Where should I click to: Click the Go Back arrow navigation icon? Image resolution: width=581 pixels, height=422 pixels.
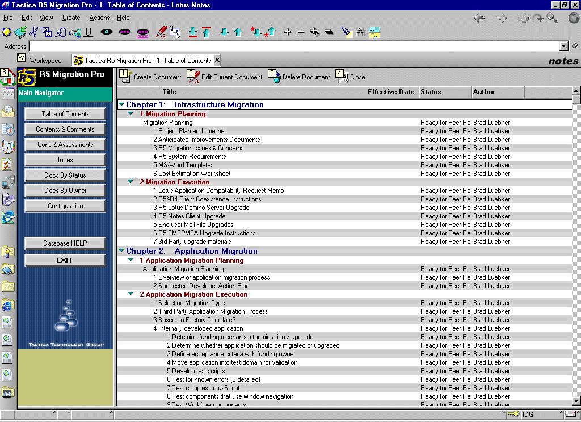479,18
